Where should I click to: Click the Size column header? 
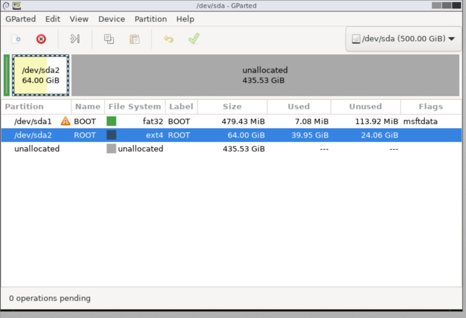tap(232, 107)
